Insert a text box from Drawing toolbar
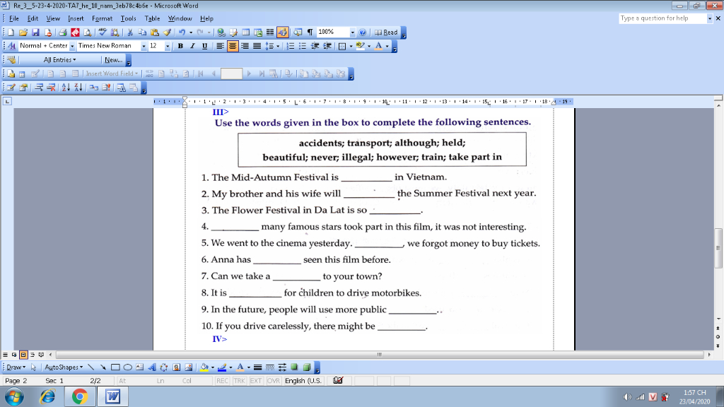The image size is (724, 407). (139, 367)
